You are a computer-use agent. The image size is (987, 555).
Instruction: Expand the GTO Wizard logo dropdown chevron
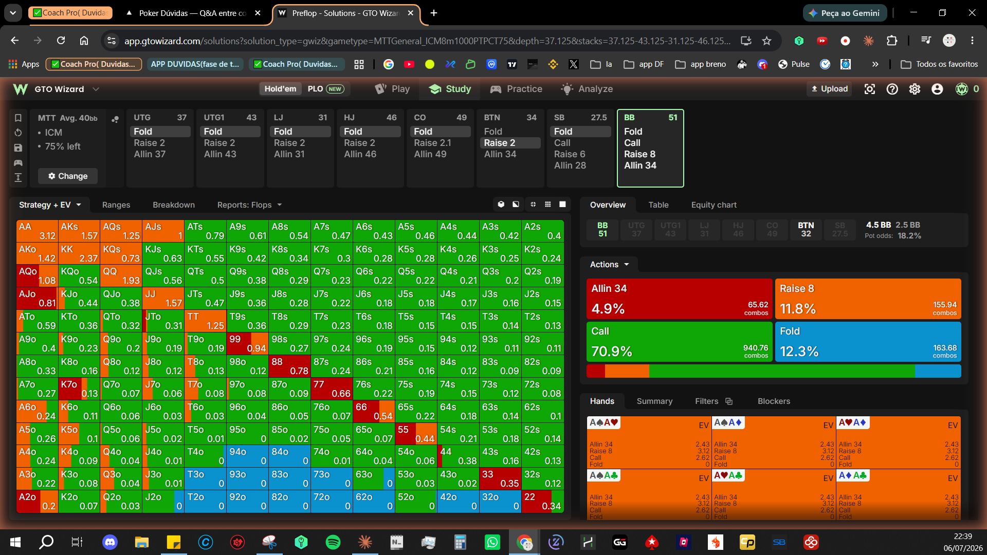click(96, 89)
